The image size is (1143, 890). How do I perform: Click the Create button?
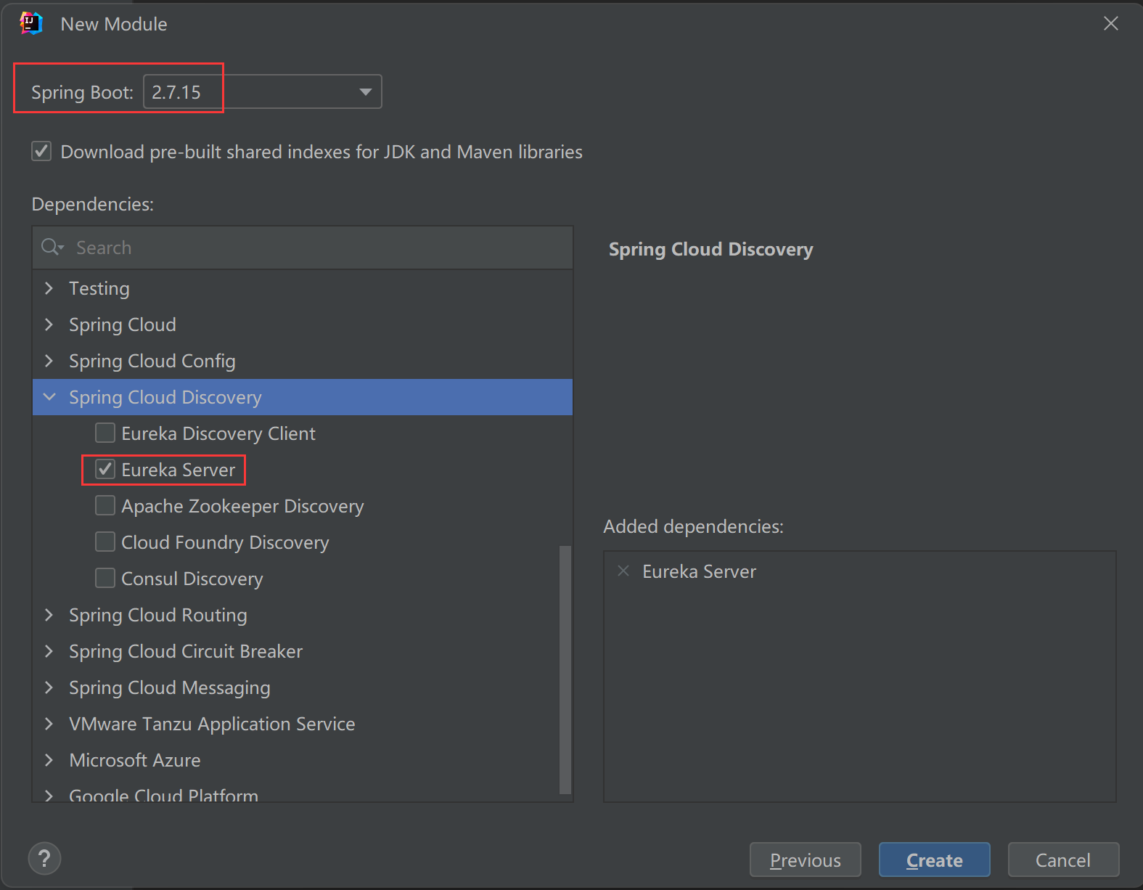click(x=934, y=860)
